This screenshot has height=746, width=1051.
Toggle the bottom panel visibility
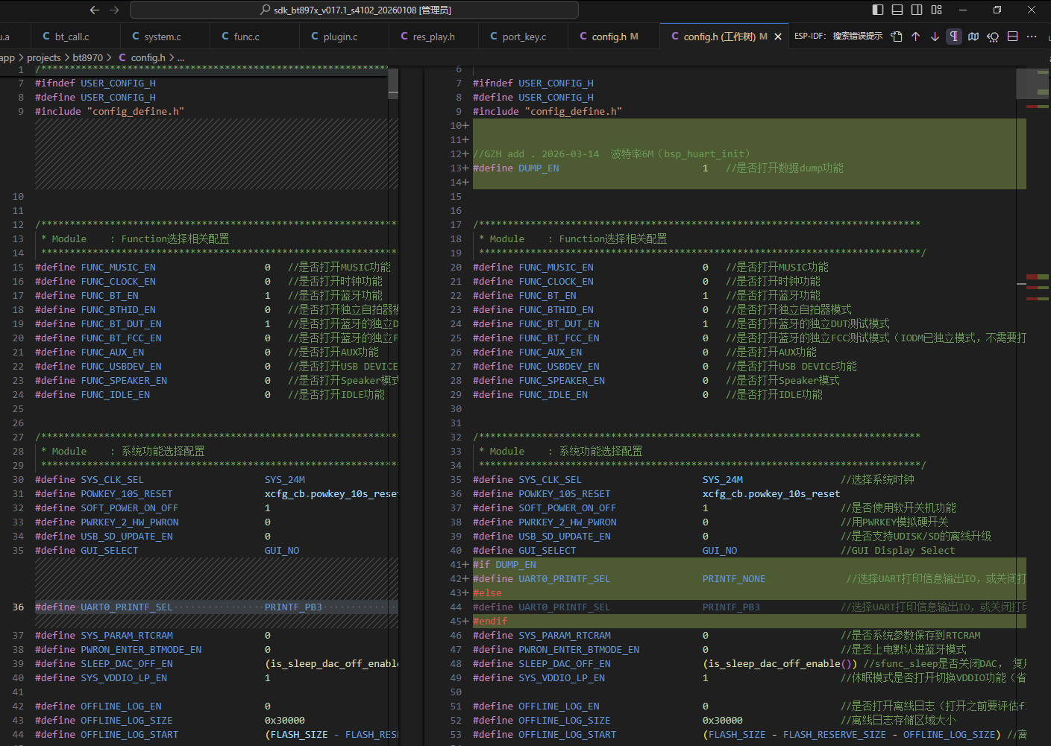[x=897, y=10]
